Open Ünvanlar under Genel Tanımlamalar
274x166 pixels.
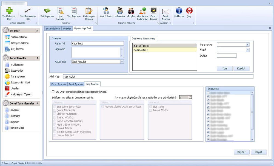point(14,110)
